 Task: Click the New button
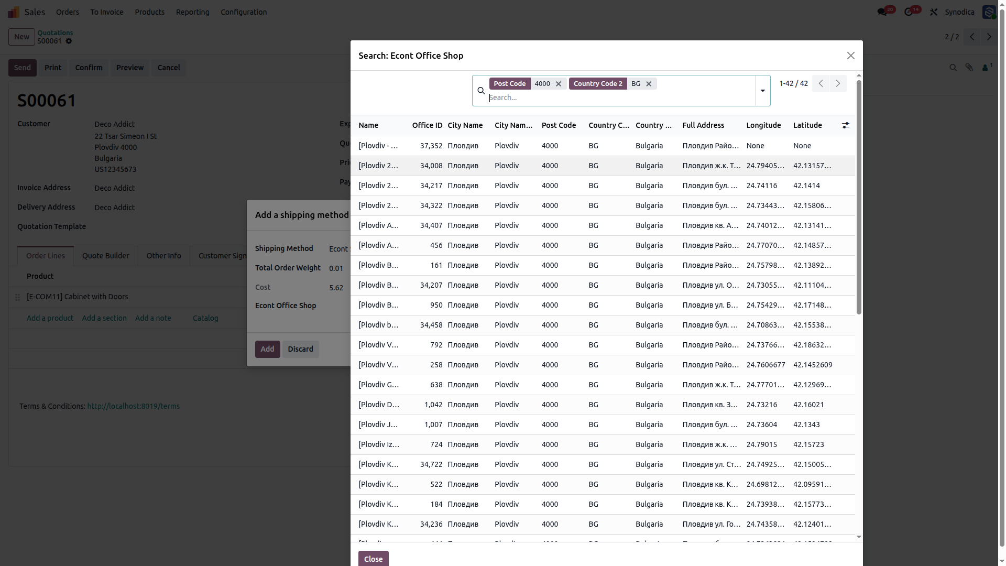point(21,37)
